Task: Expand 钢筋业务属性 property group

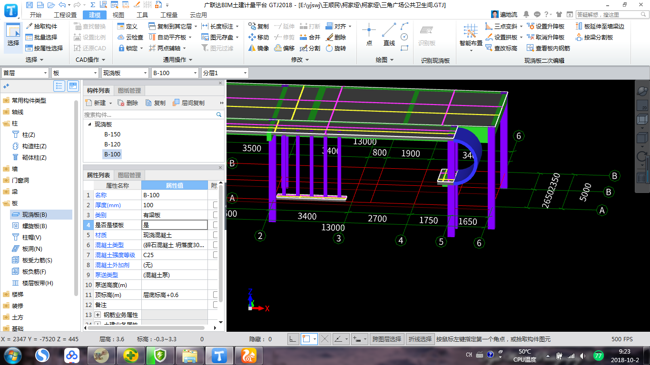Action: (x=98, y=315)
